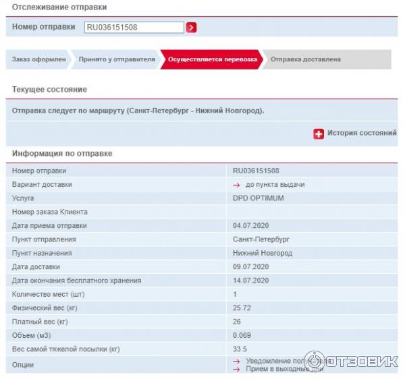Screen dimensions: 405x379
Task: Click the 'Номер заказа Клиента' row label
Action: coord(49,212)
